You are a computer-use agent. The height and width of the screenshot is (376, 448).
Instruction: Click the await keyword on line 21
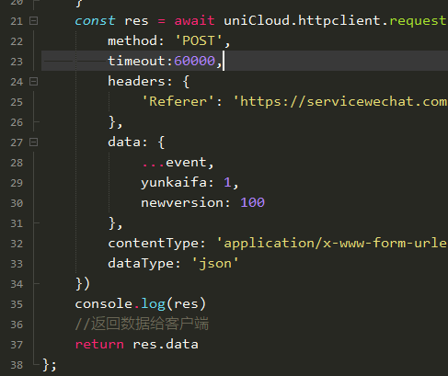(x=194, y=21)
